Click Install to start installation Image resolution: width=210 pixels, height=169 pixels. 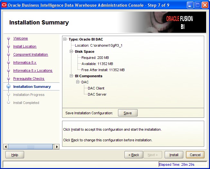click(x=174, y=155)
